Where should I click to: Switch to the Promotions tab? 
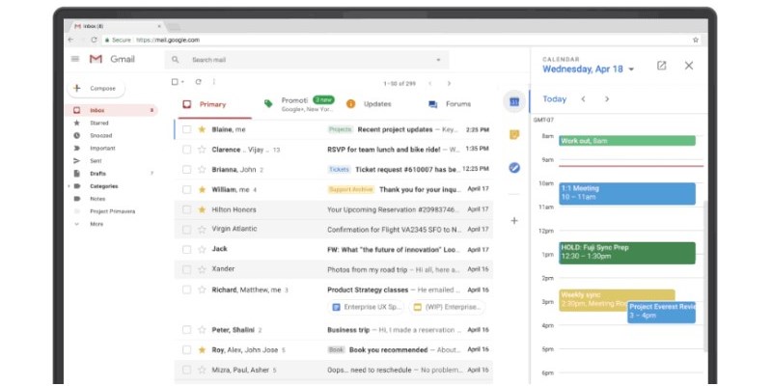click(x=300, y=104)
